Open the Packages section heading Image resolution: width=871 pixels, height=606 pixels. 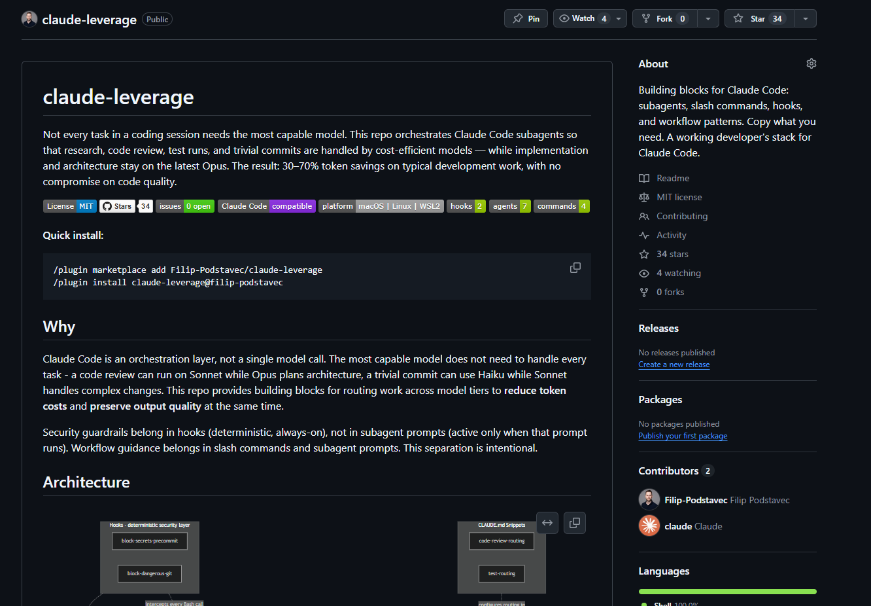coord(660,400)
